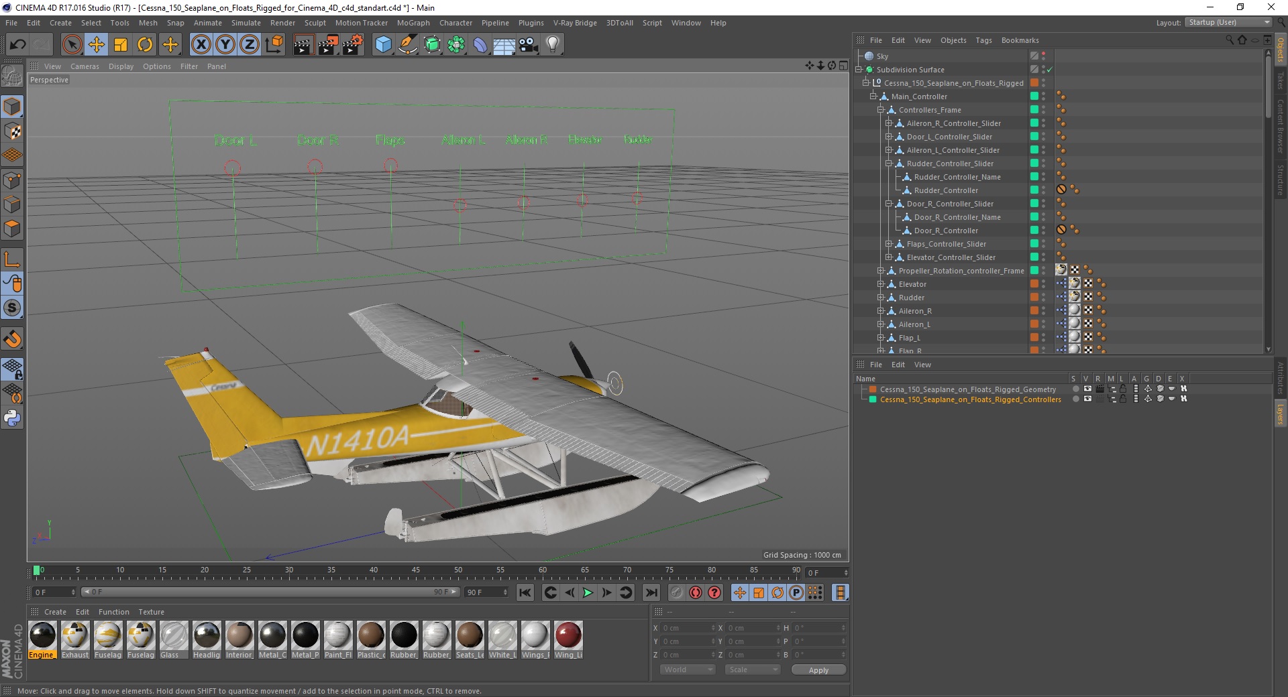Click the Coordinate System icon
Viewport: 1288px width, 697px height.
pyautogui.click(x=274, y=45)
